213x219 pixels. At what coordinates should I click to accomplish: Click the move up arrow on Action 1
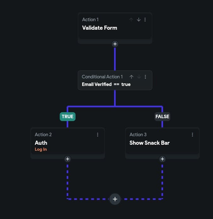tap(131, 20)
